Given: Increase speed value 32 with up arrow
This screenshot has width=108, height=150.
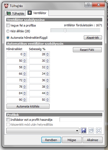Looking at the screenshot, I should (47, 66).
